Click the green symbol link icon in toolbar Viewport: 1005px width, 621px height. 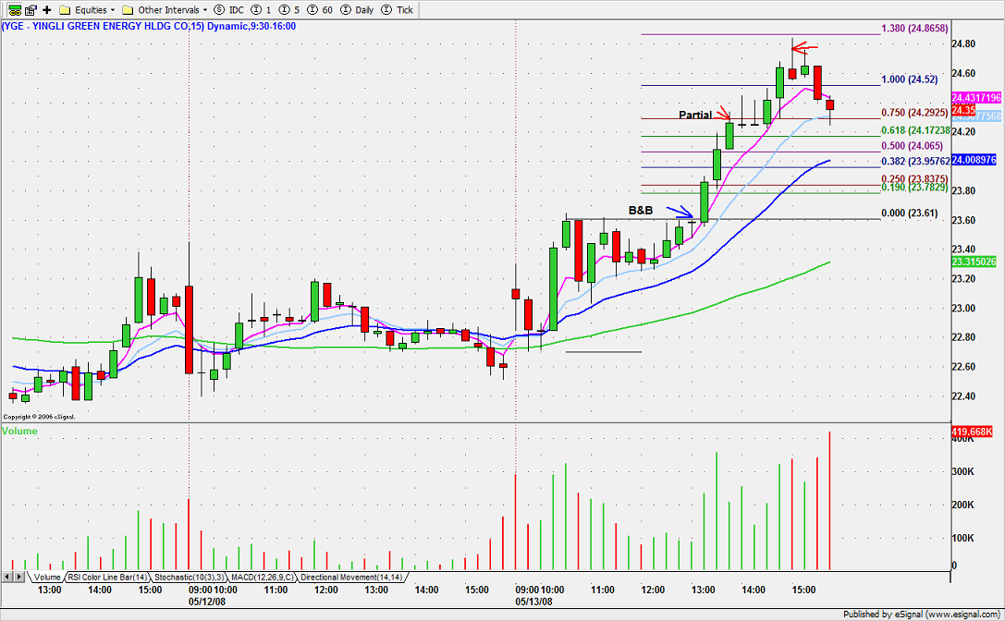(x=14, y=9)
